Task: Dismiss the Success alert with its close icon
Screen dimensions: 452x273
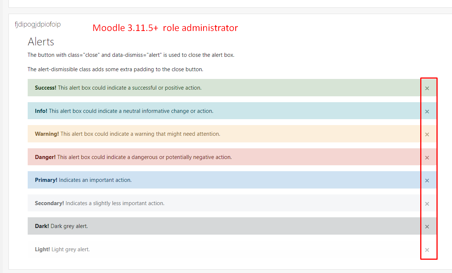Action: 427,88
